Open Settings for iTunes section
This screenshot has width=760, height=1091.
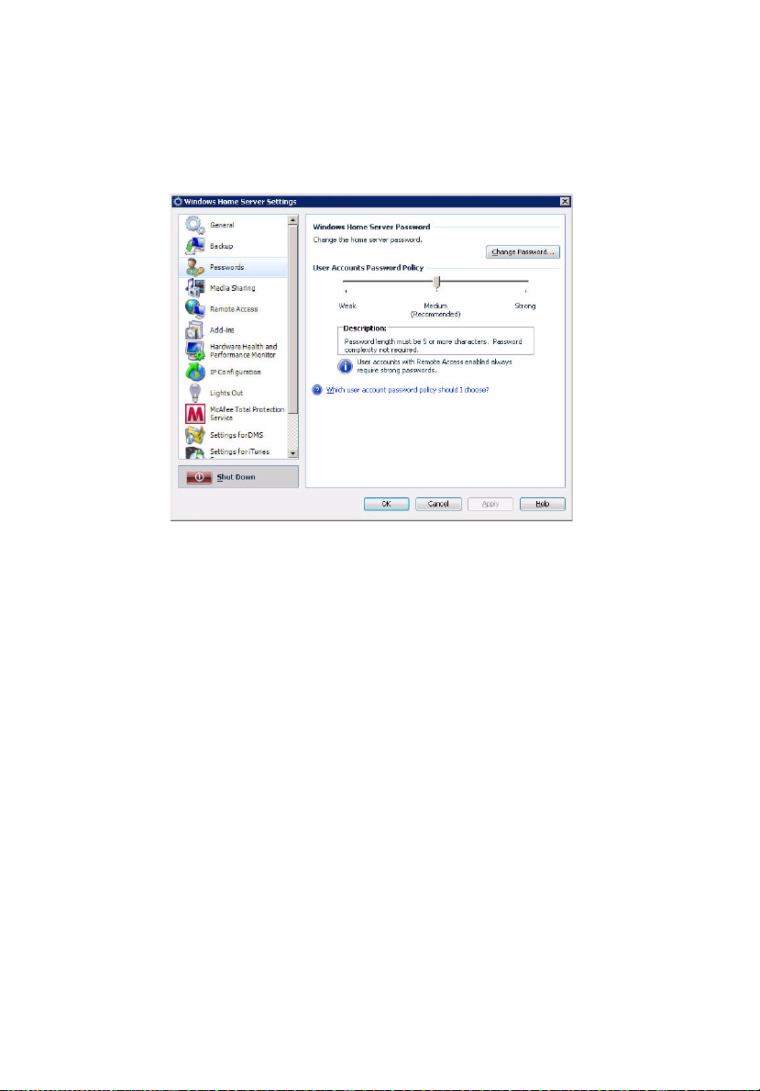238,451
